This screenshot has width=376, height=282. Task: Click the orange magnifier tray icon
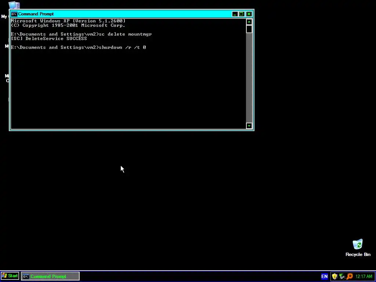(350, 276)
